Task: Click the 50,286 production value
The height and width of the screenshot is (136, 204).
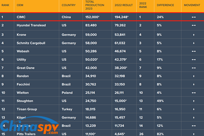Action: tap(91, 51)
